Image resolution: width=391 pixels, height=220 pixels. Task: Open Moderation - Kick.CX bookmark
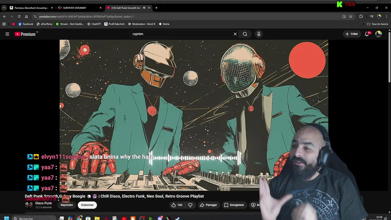coord(141,24)
